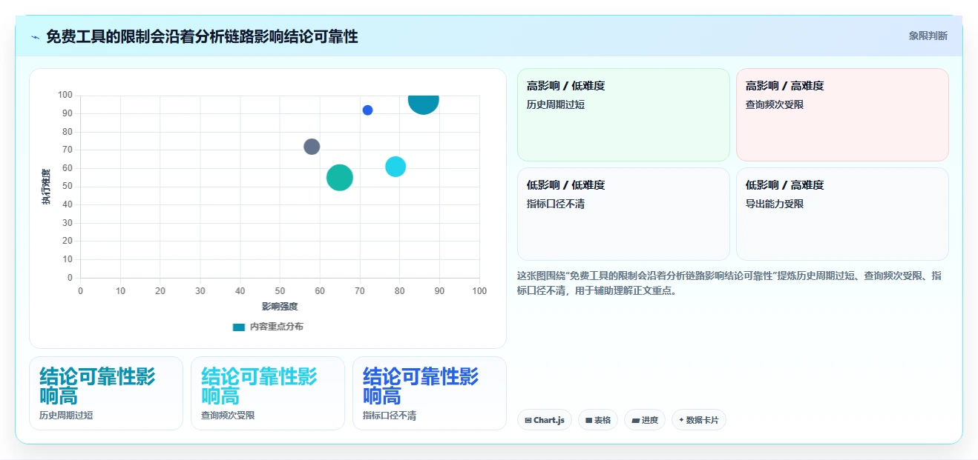The width and height of the screenshot is (978, 460).
Task: Click the 内容重点分布 legend text
Action: [276, 327]
